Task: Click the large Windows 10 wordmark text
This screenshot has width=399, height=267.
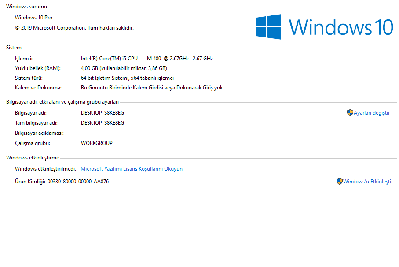Action: click(340, 27)
